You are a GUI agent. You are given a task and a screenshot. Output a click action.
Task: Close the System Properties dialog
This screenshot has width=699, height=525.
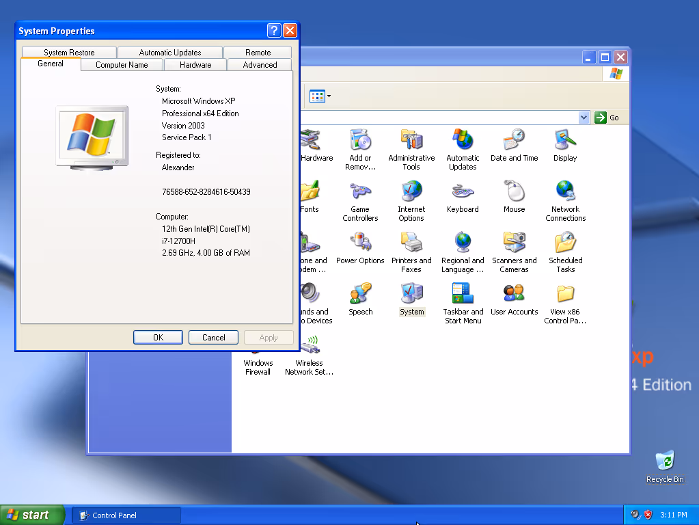(x=290, y=30)
